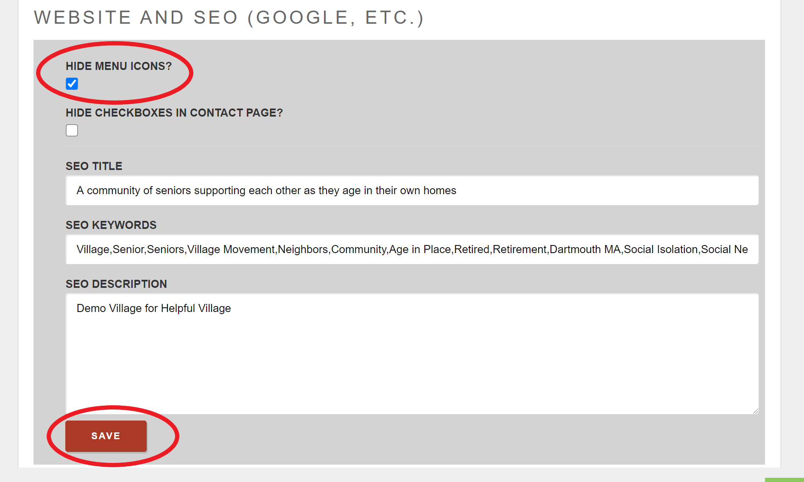Select the SEO Title text content
This screenshot has width=804, height=482.
(x=266, y=190)
